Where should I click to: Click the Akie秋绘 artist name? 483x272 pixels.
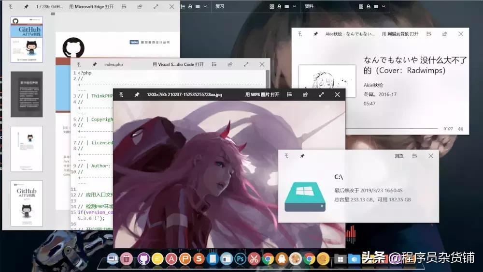coord(373,85)
